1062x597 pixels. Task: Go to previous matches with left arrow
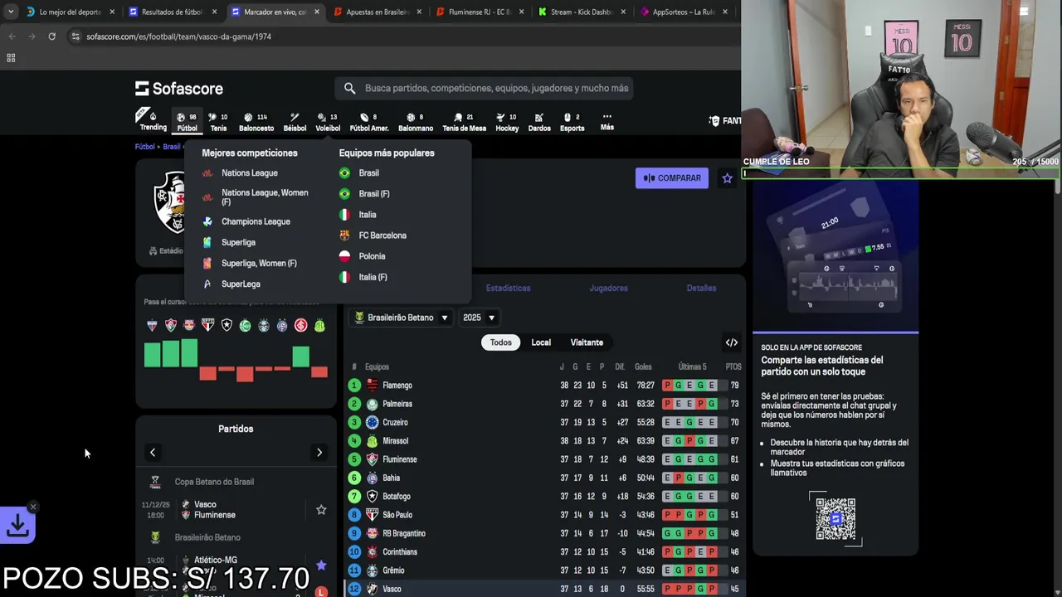pos(153,453)
